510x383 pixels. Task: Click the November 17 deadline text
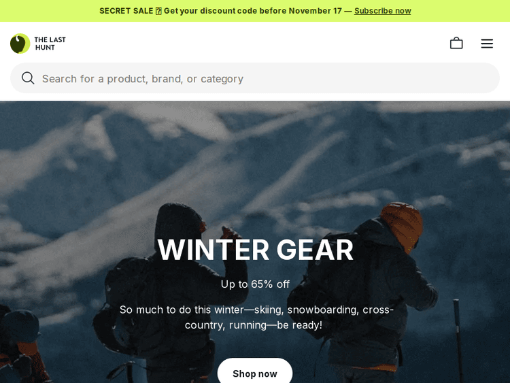[x=315, y=11]
